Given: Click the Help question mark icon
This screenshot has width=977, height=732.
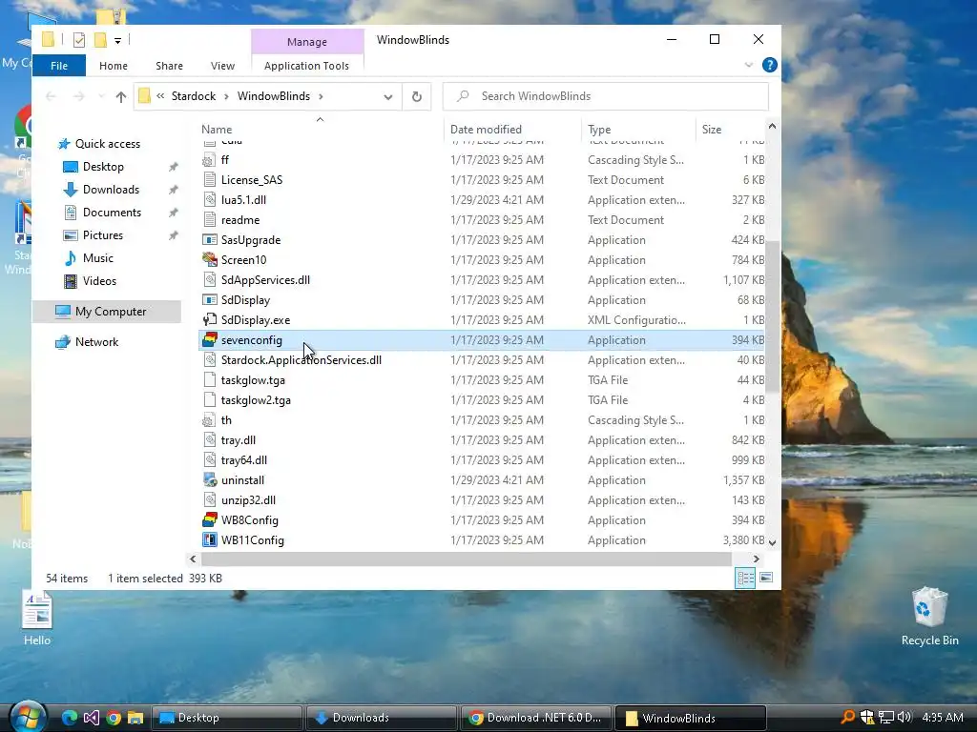Looking at the screenshot, I should [770, 65].
